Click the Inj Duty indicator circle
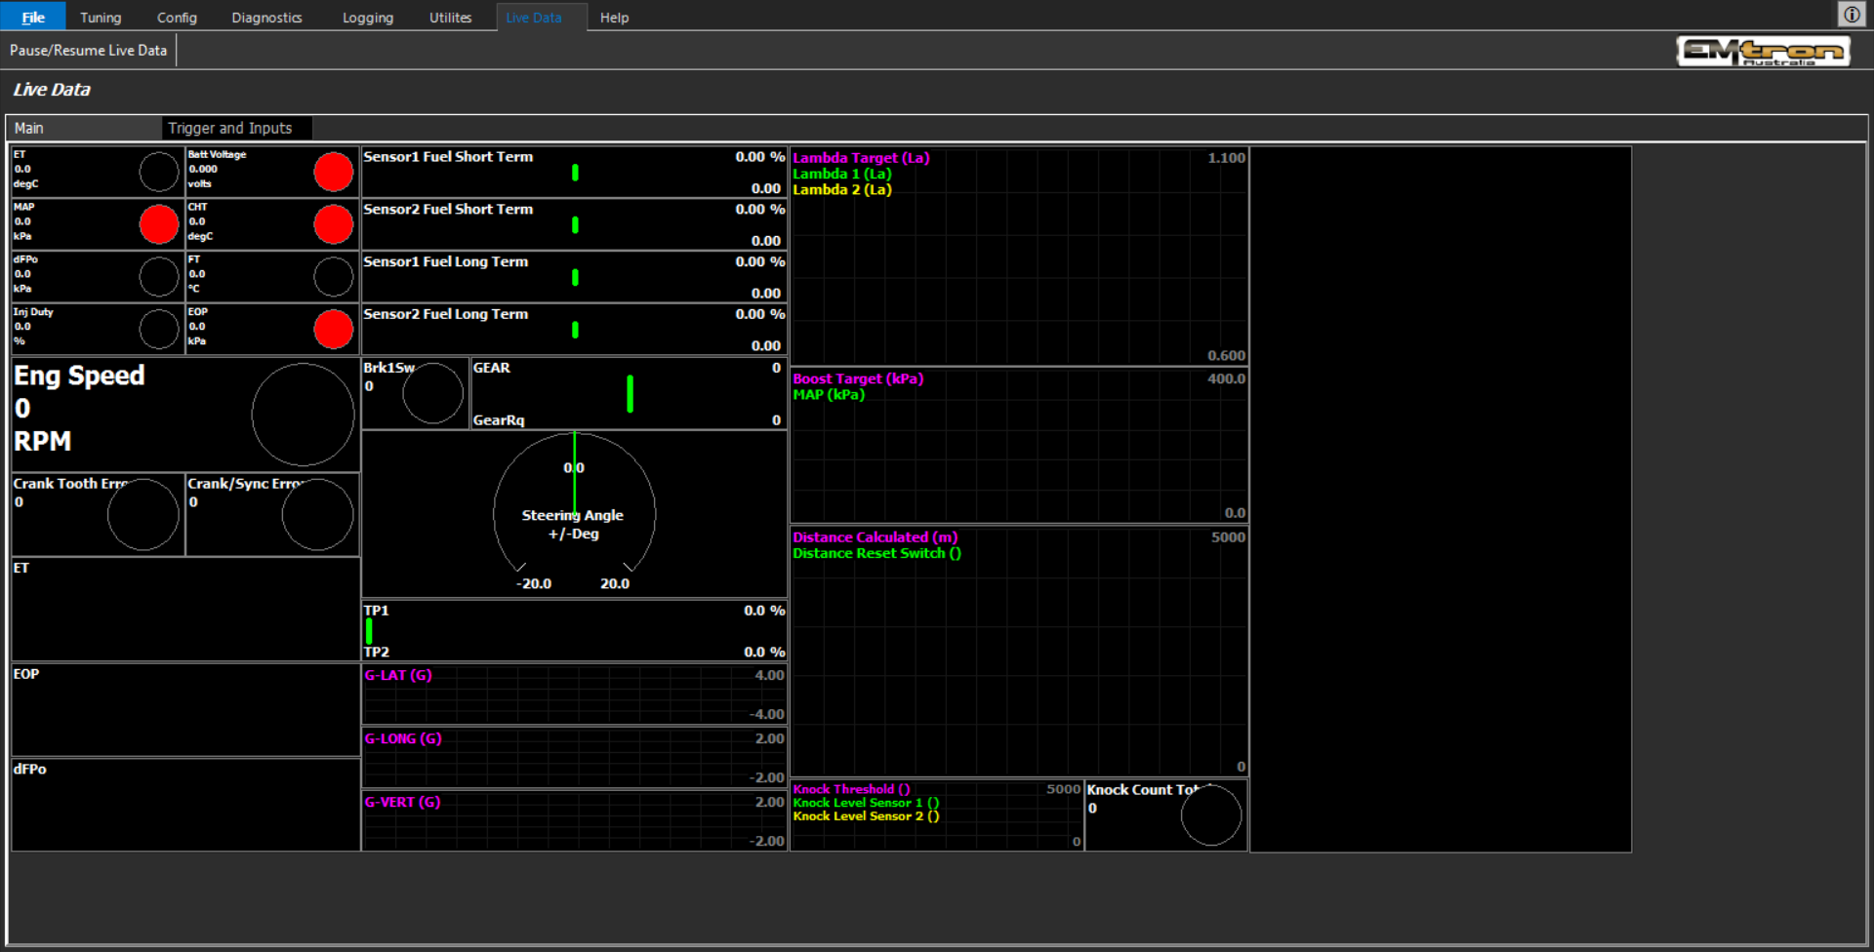Viewport: 1874px width, 952px height. (159, 330)
